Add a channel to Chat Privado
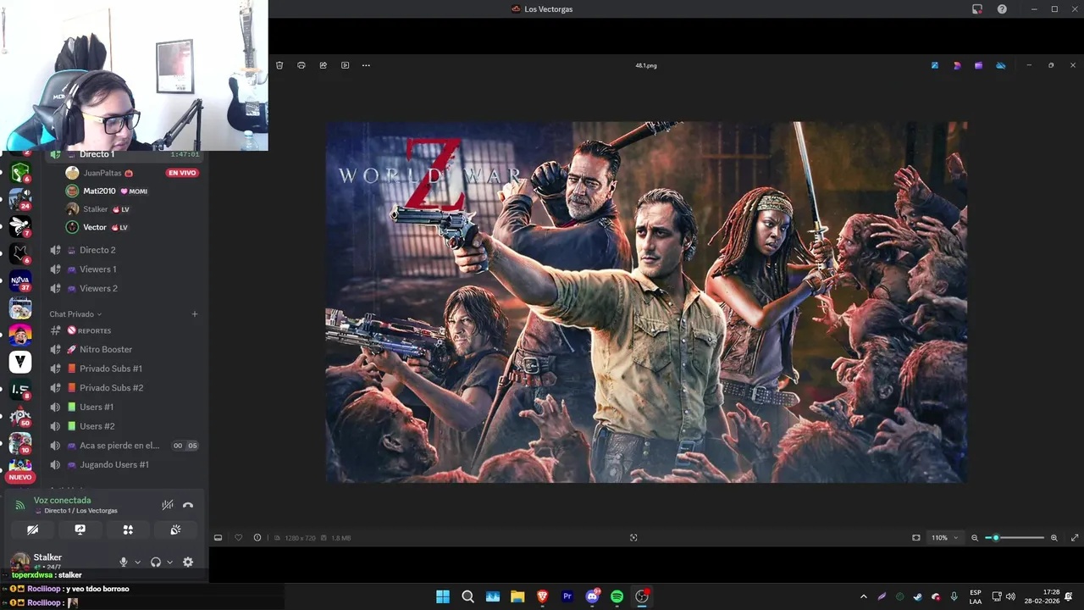 click(x=194, y=314)
